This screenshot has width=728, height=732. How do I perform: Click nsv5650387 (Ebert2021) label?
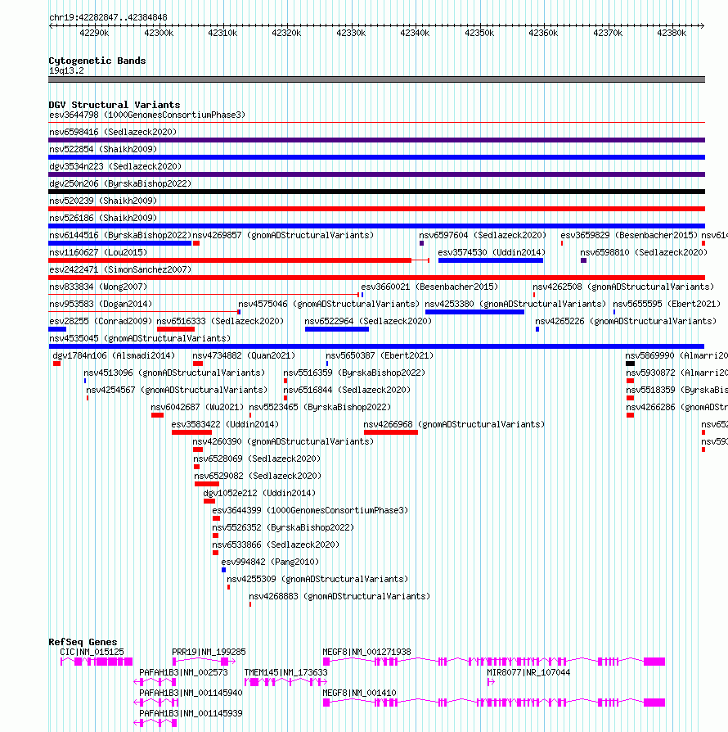point(380,355)
